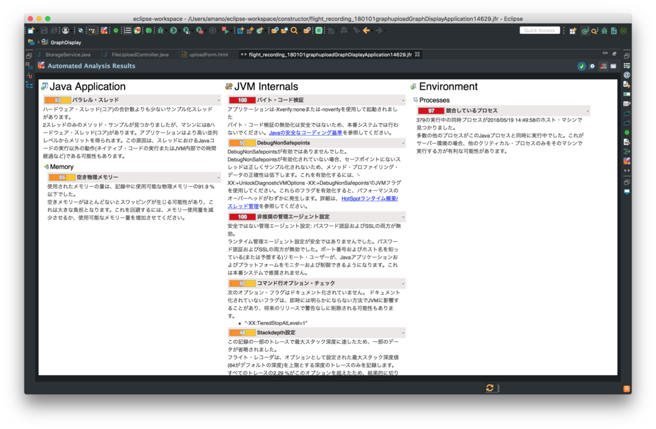Image resolution: width=656 pixels, height=429 pixels.
Task: Open analysis result settings with the gear icon
Action: (x=592, y=66)
